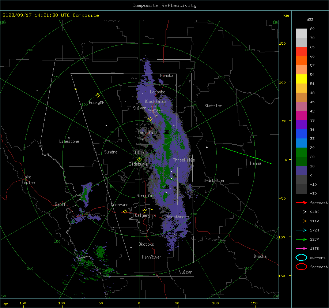Click the Strathmore town label
Screen dimensions: 329x308
click(x=178, y=216)
